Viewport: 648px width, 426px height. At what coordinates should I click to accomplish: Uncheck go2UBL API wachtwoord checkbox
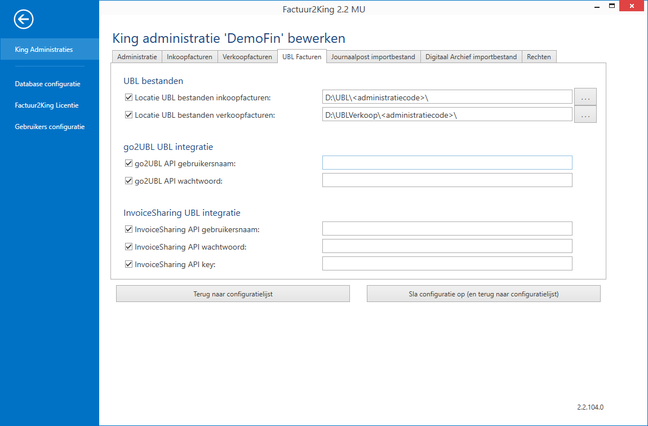128,180
